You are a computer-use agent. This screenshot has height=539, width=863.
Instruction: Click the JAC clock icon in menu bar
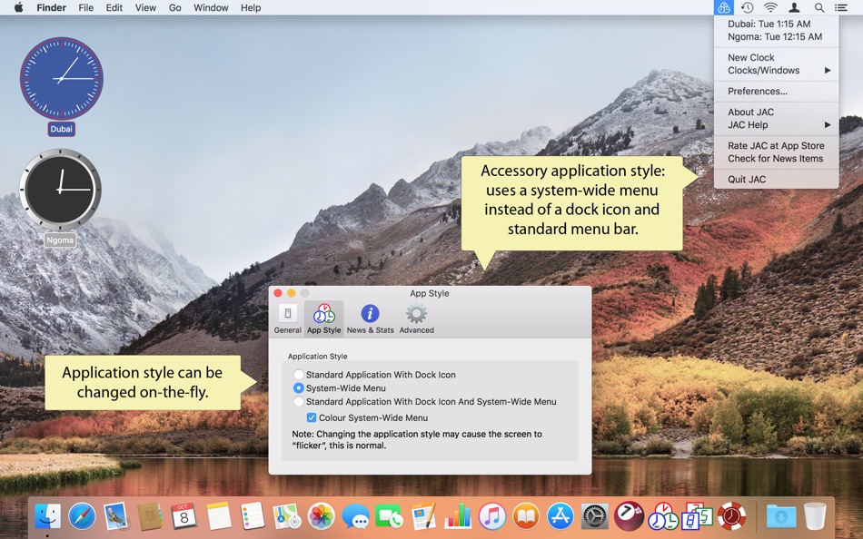point(723,7)
